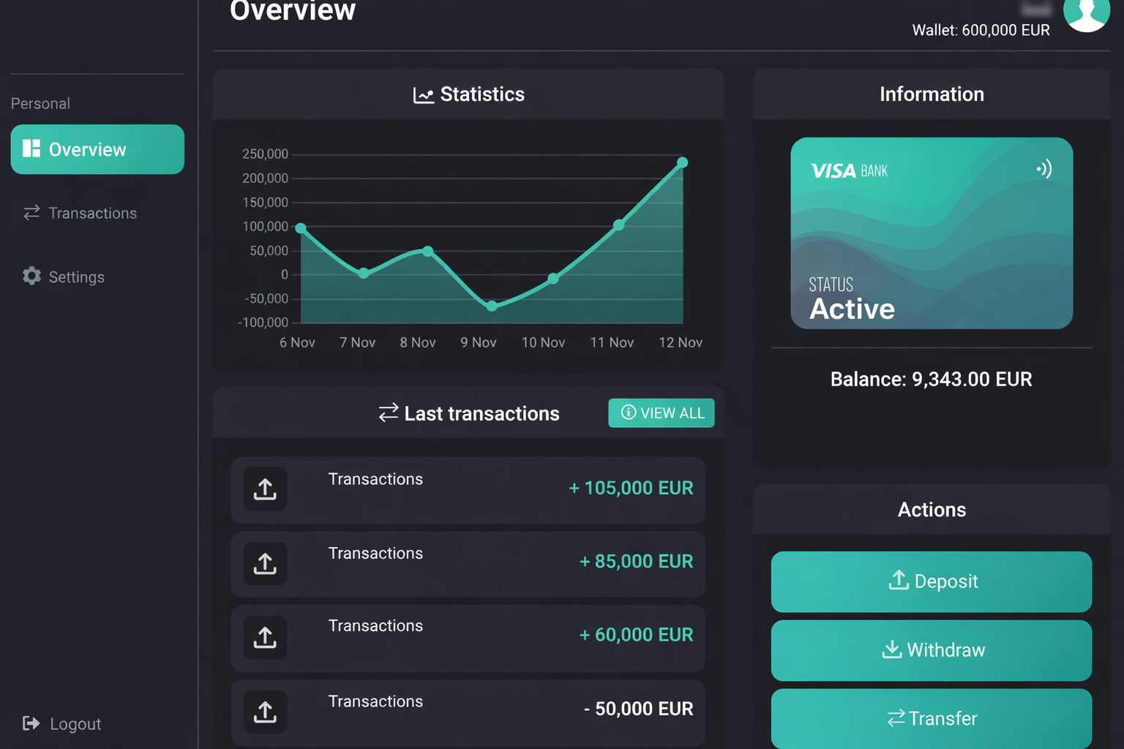Screen dimensions: 1124x749
Task: Click the 11 Nov chart data point
Action: (619, 225)
